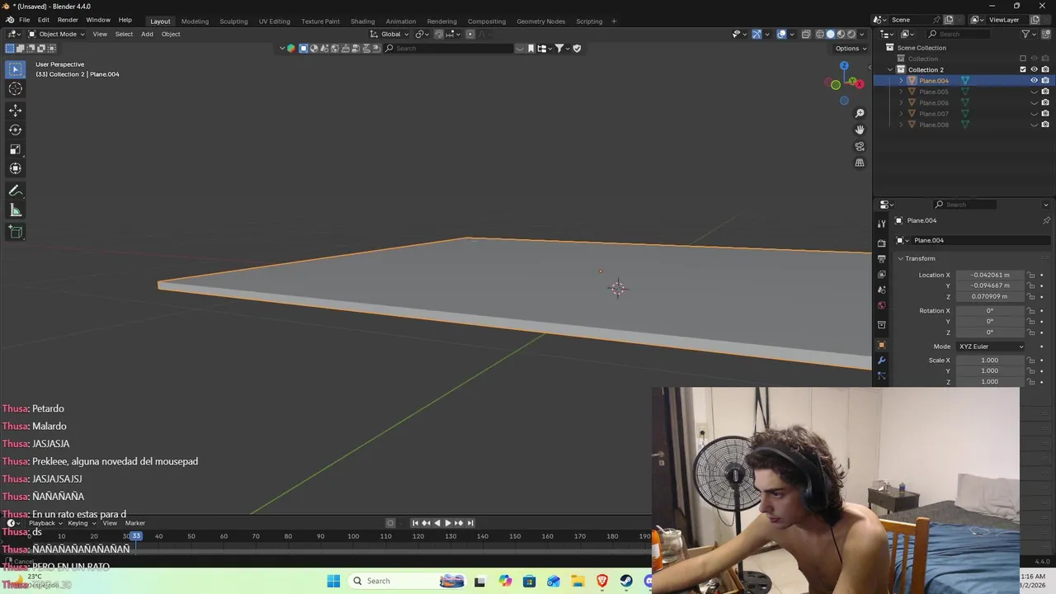Screen dimensions: 1056x594
Task: Select the Rotate tool
Action: click(x=15, y=130)
